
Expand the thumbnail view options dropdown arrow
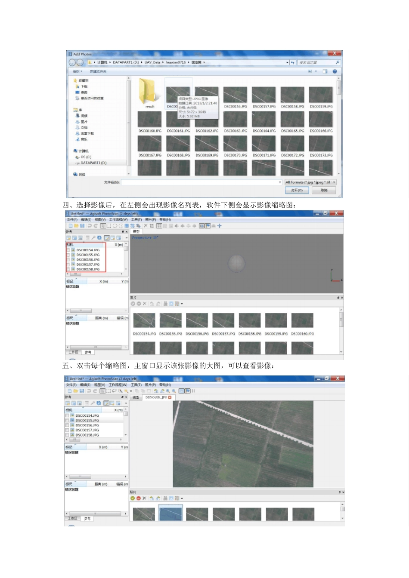pyautogui.click(x=182, y=304)
